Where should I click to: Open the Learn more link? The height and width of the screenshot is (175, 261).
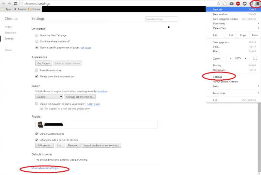(x=94, y=104)
